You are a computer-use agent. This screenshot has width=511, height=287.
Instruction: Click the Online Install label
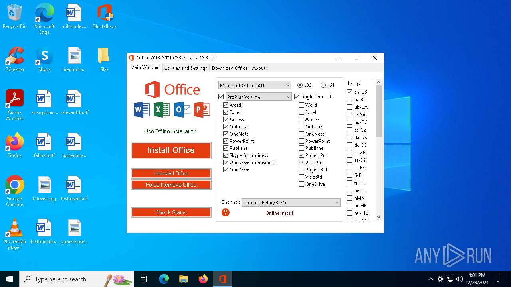click(x=279, y=213)
